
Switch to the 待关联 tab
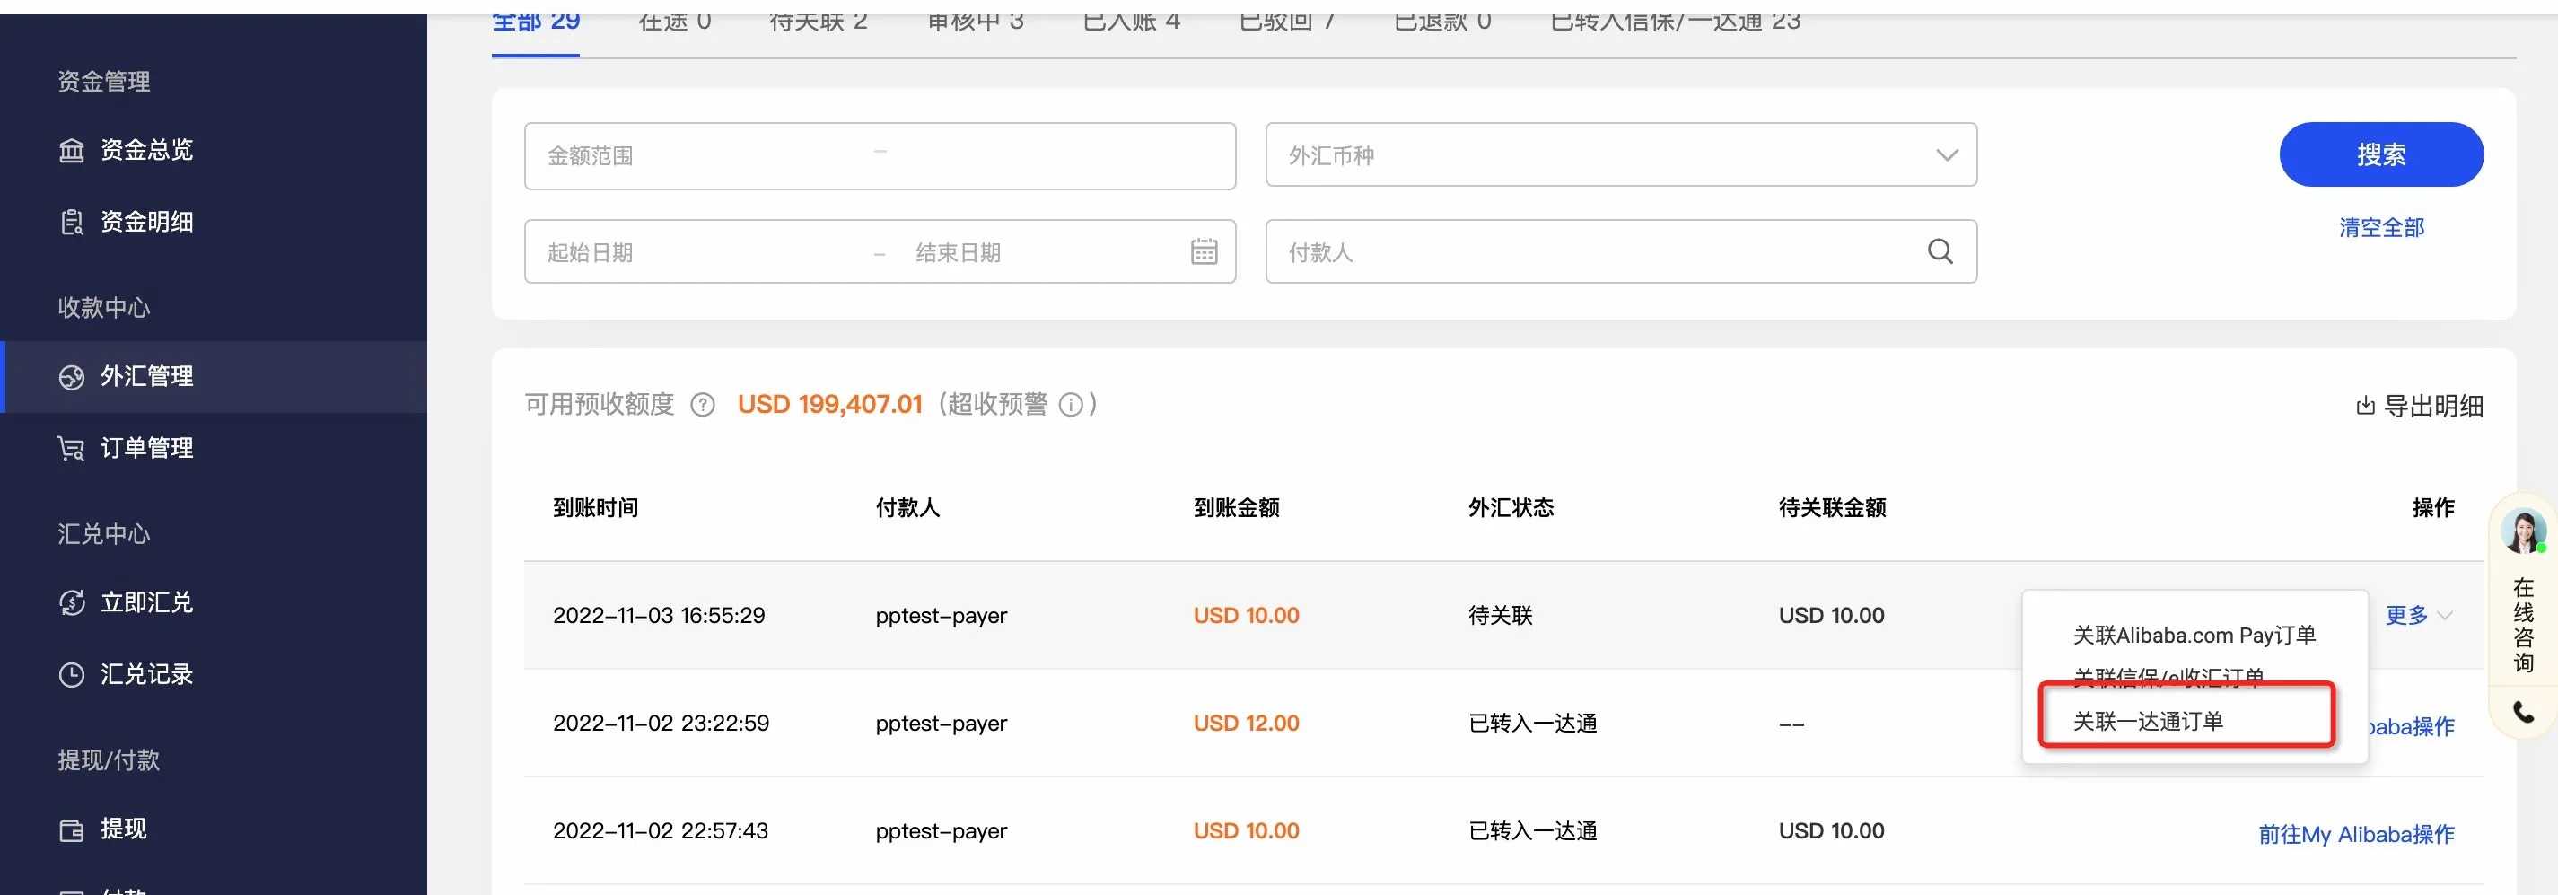(818, 22)
